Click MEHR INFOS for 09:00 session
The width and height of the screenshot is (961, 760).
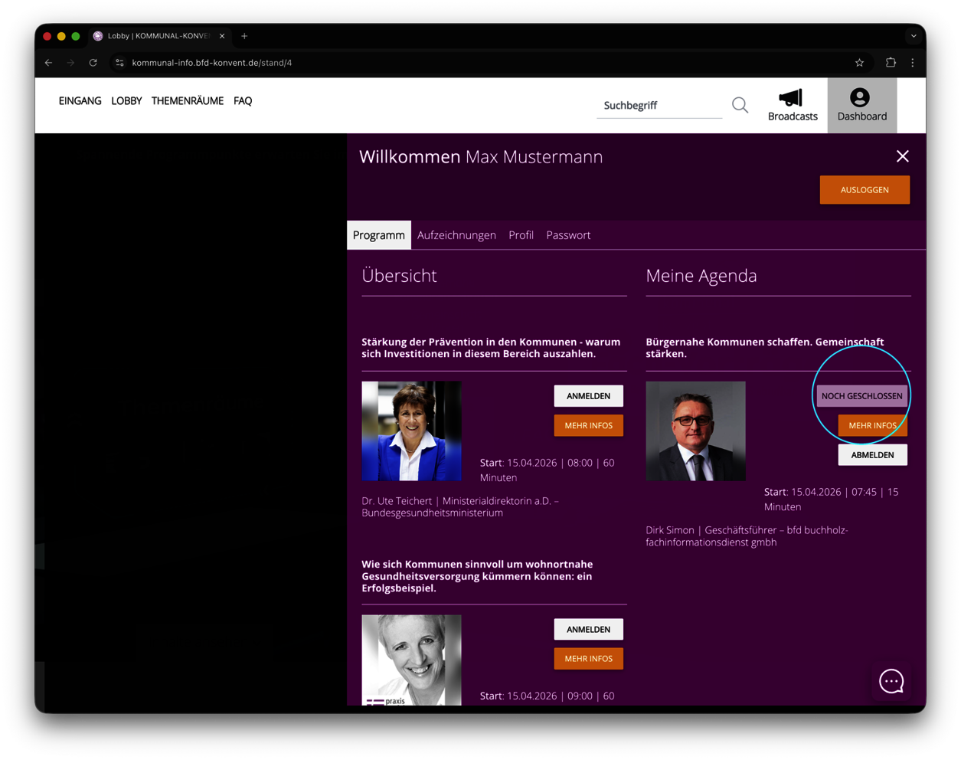pos(588,658)
